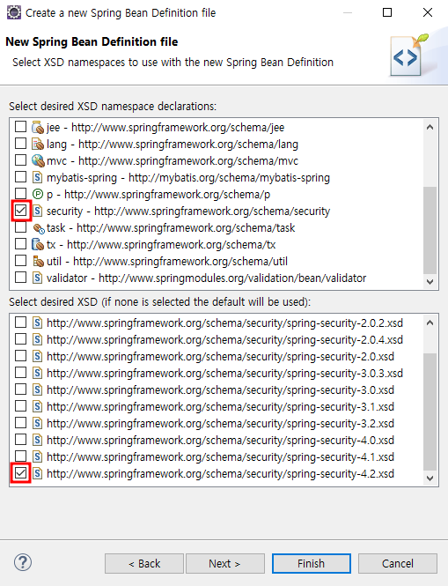Screen dimensions: 448x586
Task: Click the mybatis-spring namespace icon
Action: click(37, 177)
